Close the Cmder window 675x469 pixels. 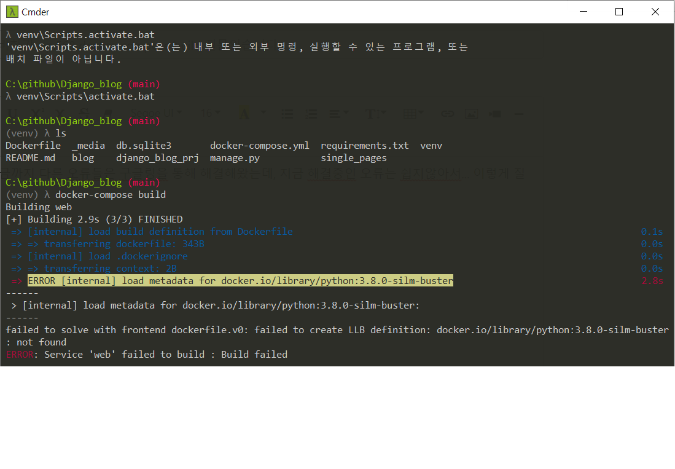point(655,12)
